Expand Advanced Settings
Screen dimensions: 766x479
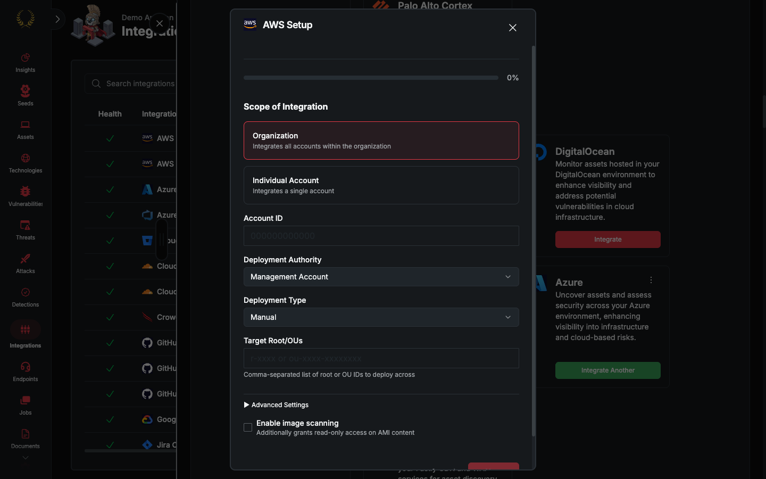[x=276, y=405]
